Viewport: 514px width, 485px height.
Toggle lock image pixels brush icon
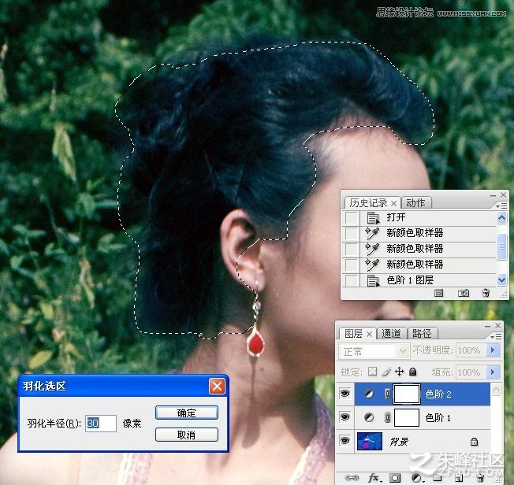[x=386, y=372]
